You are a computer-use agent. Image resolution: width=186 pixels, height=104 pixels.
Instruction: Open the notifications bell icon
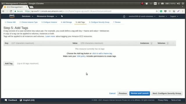tap(124, 16)
